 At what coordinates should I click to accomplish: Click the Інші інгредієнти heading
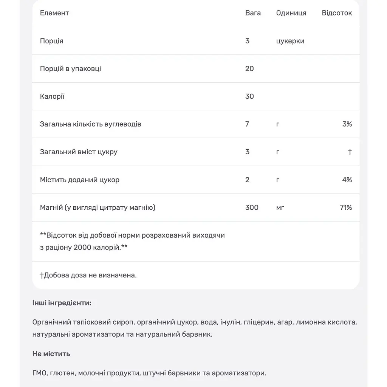coord(62,303)
